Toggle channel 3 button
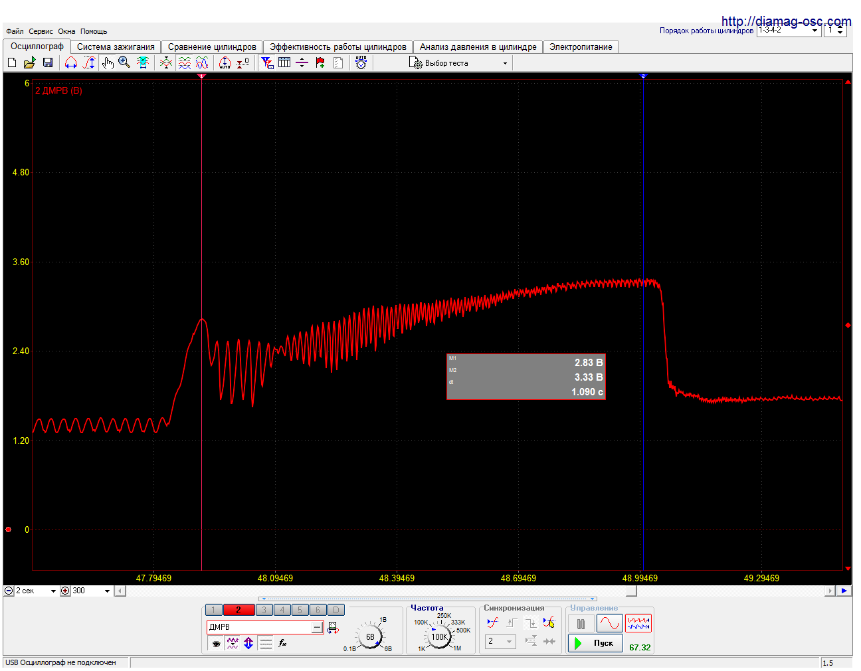The image size is (861, 671). (264, 610)
